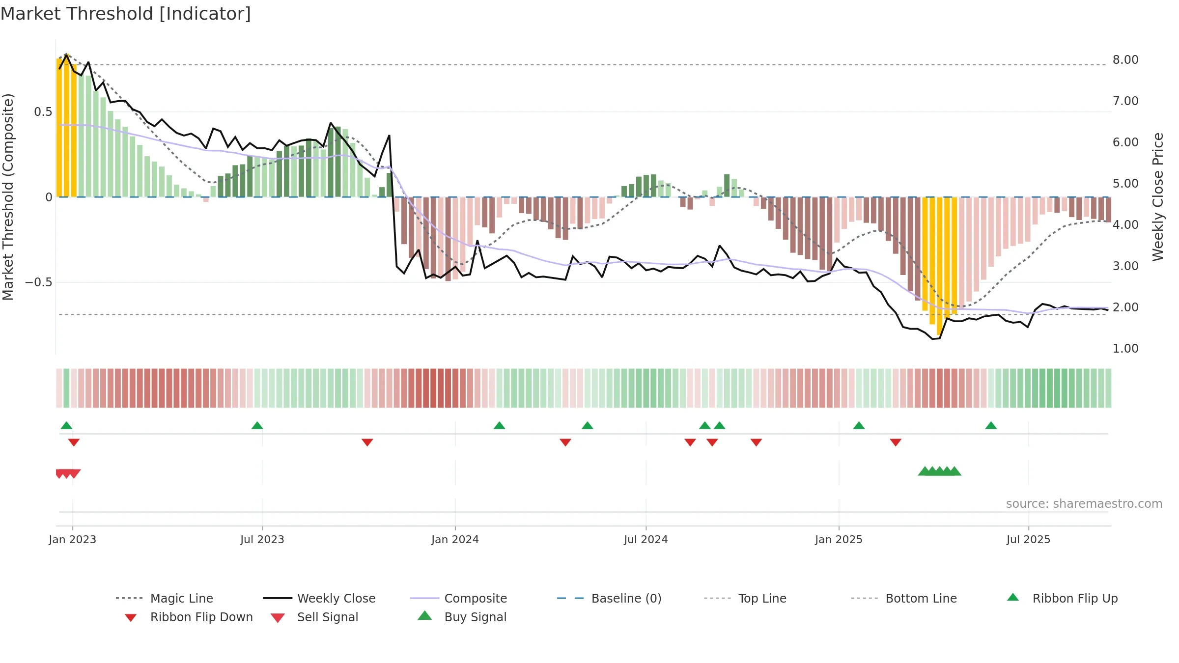
Task: Toggle the Baseline (0) legend entry
Action: 609,598
